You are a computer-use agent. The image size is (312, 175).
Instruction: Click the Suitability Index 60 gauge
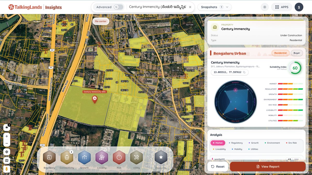click(x=295, y=68)
